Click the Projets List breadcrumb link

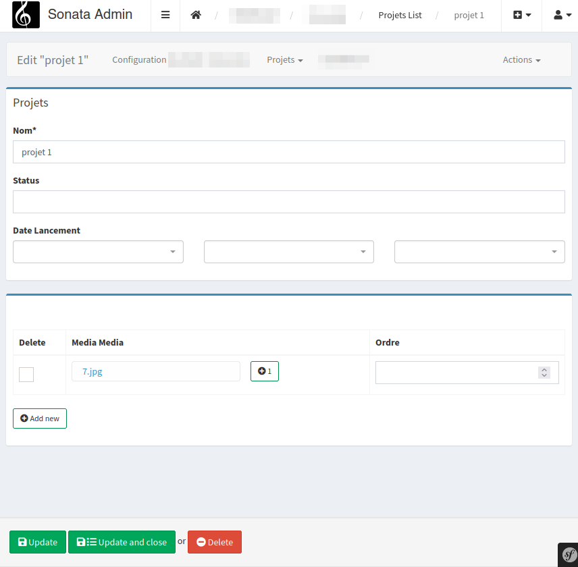click(x=400, y=15)
